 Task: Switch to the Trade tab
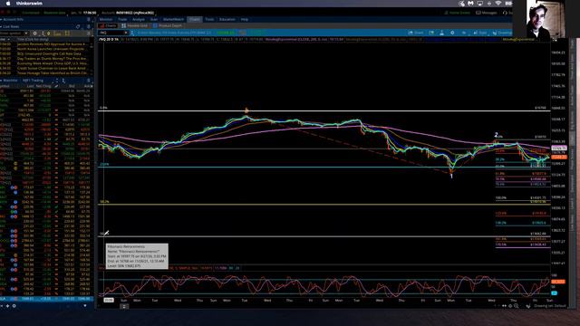point(122,19)
